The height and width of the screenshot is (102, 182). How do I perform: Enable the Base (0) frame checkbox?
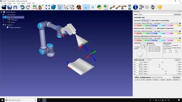coord(173,45)
